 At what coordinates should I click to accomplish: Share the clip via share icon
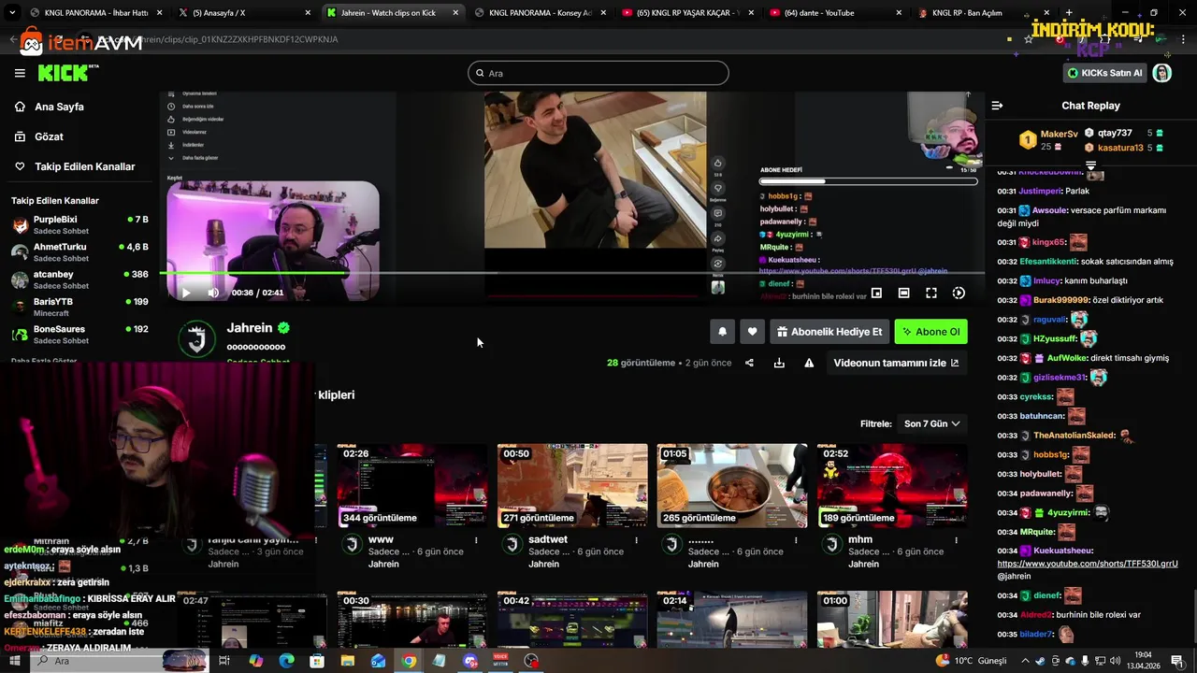pos(749,363)
